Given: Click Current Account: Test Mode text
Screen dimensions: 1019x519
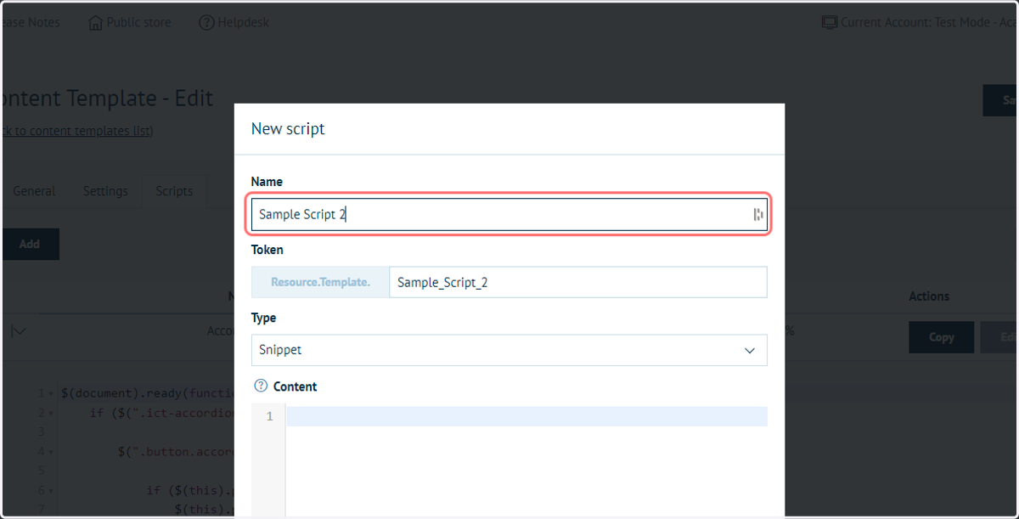Looking at the screenshot, I should (x=929, y=23).
